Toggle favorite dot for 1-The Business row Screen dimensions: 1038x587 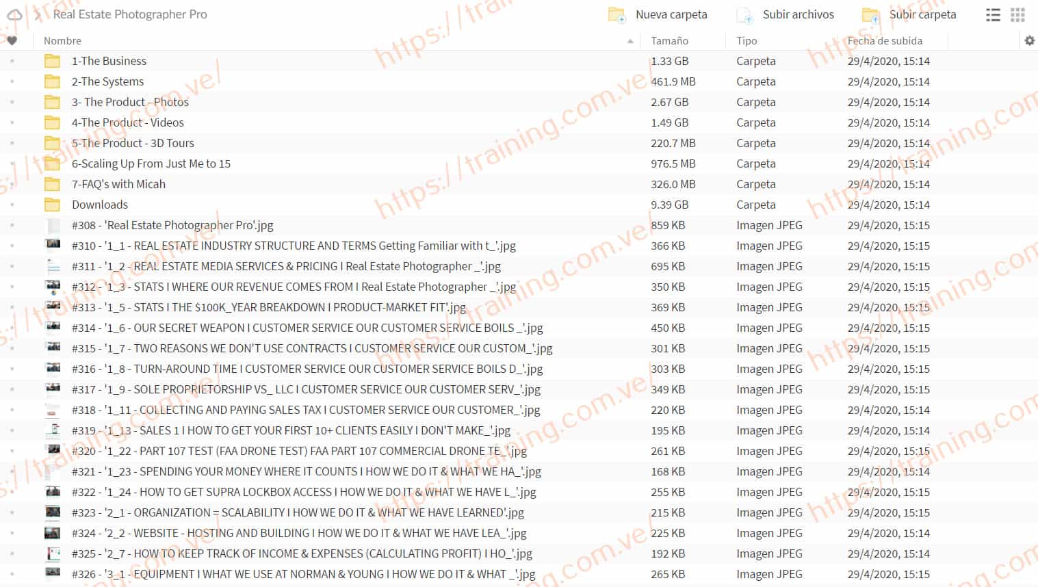12,61
